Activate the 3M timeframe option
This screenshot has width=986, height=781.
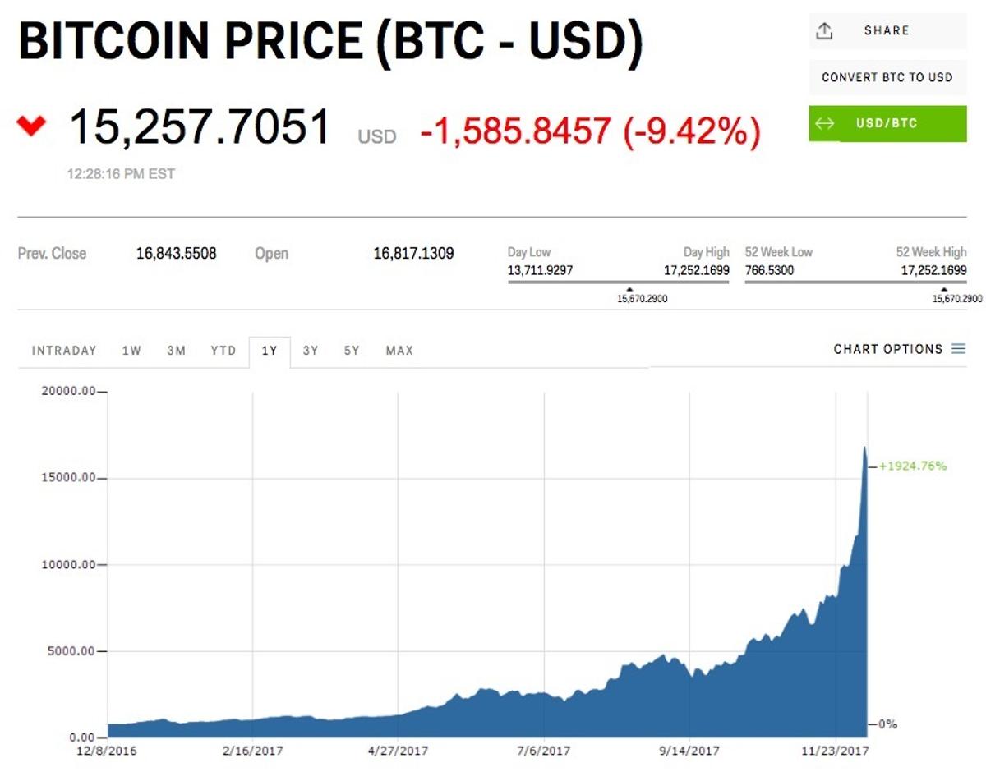click(x=175, y=350)
